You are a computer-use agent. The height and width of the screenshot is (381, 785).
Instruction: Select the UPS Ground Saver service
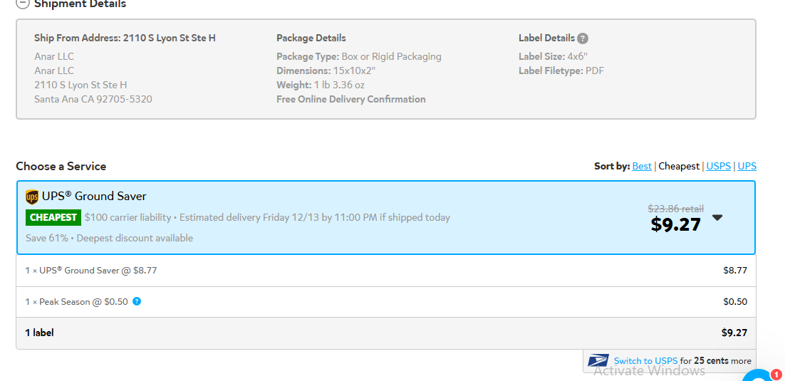coord(386,218)
